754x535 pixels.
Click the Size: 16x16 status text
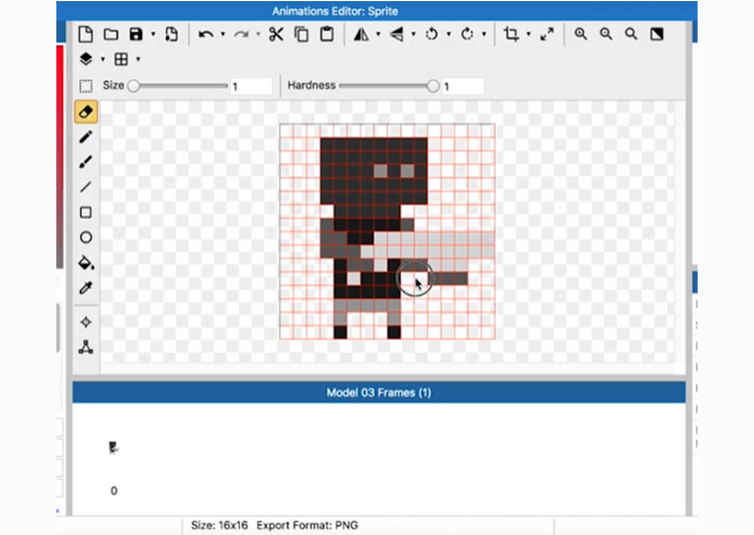[219, 525]
